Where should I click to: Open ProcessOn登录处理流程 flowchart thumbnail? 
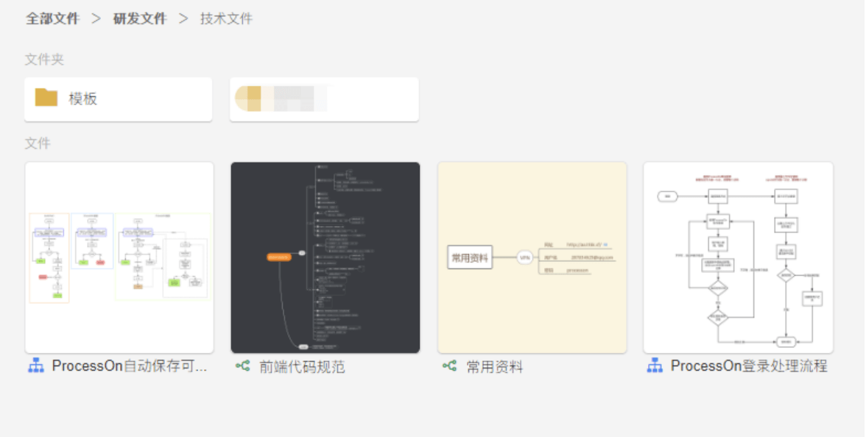[738, 257]
